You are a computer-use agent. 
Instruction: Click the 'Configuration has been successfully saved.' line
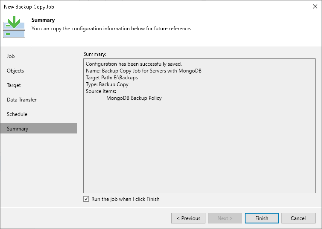134,64
